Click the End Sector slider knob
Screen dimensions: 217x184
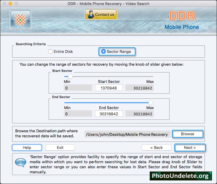tap(151, 103)
